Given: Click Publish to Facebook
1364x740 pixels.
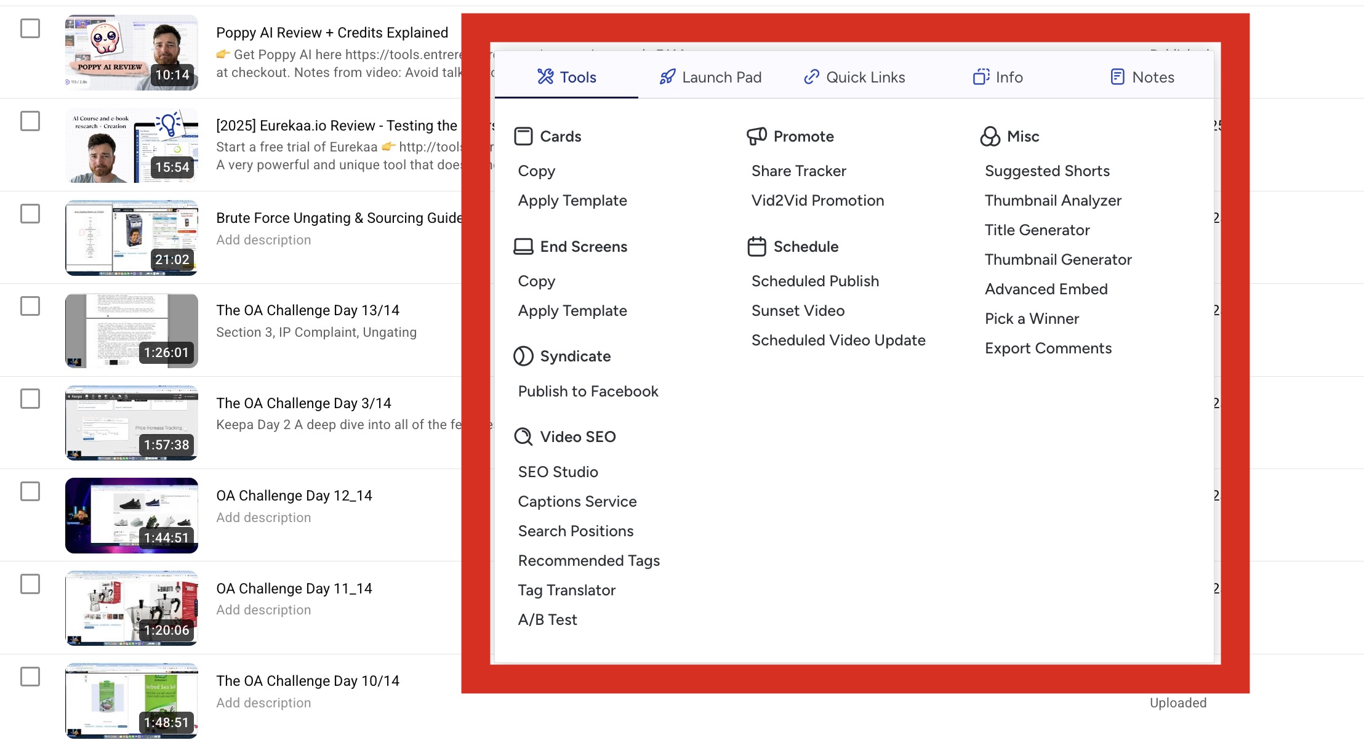Looking at the screenshot, I should coord(588,391).
